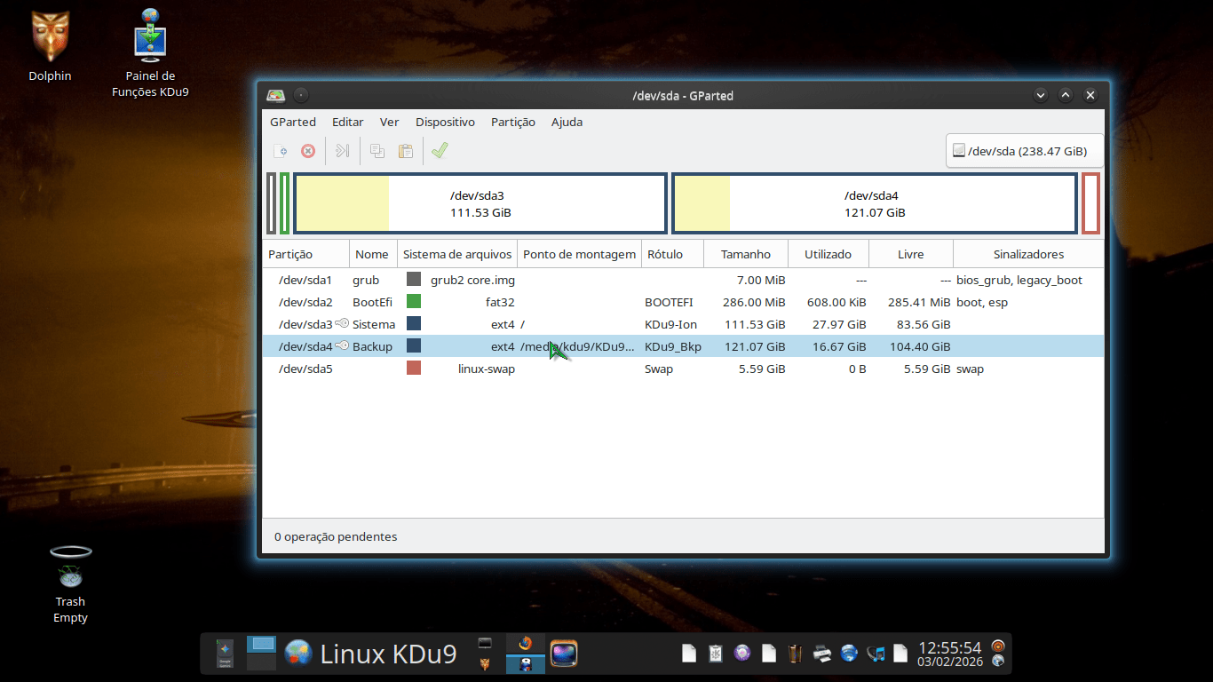Viewport: 1213px width, 682px height.
Task: Click the printer icon in system tray
Action: pyautogui.click(x=822, y=654)
